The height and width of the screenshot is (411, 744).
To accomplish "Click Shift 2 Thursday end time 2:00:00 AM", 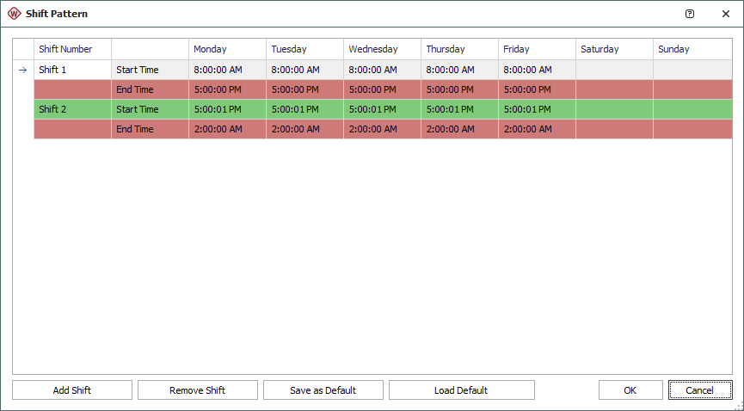I will tap(459, 129).
